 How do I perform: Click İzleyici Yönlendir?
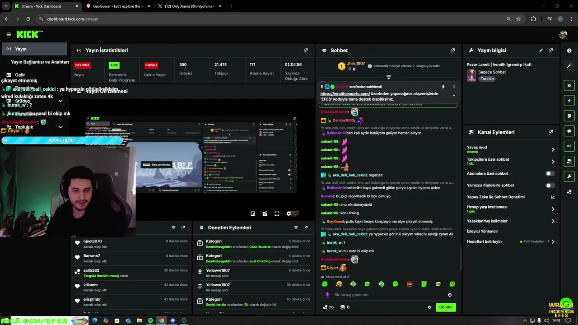(482, 232)
